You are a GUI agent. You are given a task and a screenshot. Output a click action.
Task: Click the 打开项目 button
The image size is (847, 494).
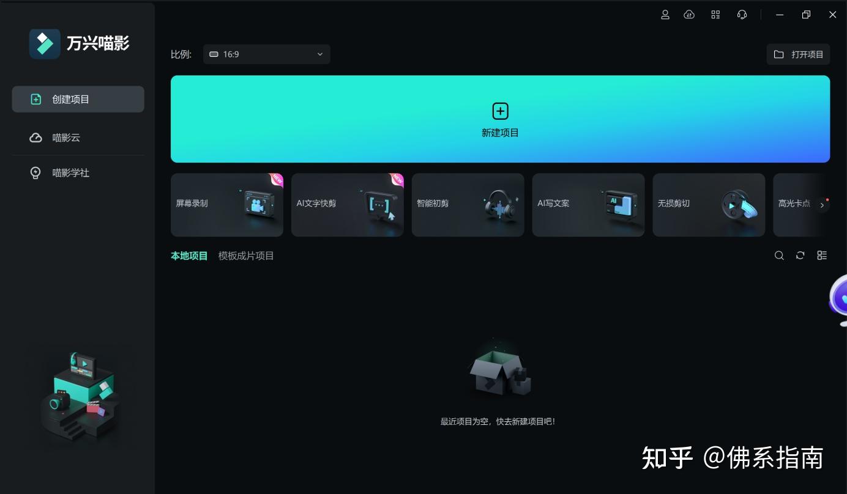[799, 54]
